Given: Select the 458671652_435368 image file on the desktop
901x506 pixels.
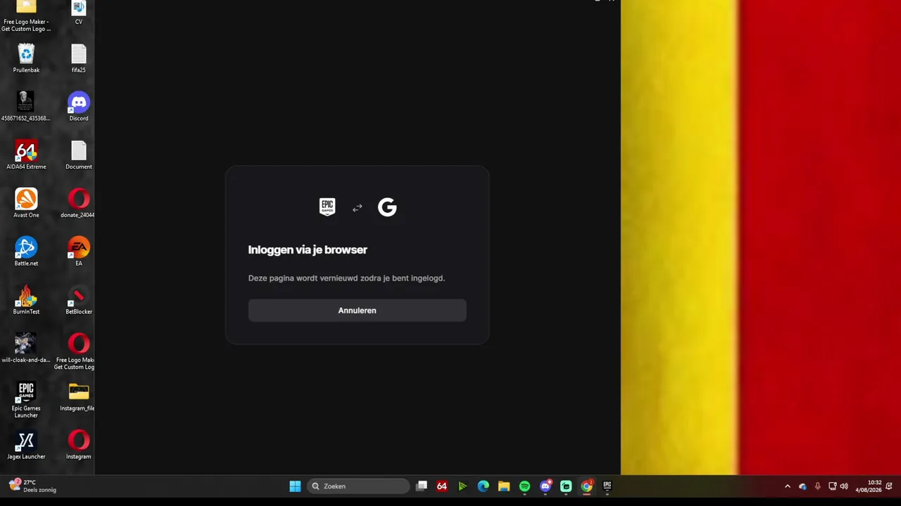Looking at the screenshot, I should click(x=26, y=106).
